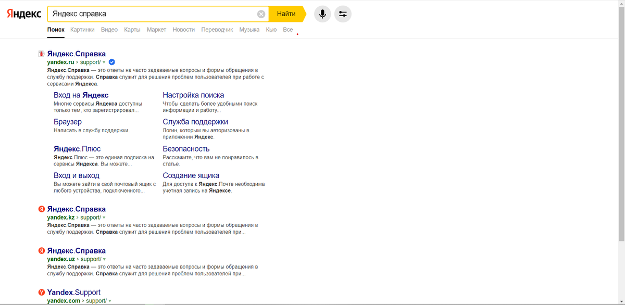Switch to the Видео tab

pos(109,30)
